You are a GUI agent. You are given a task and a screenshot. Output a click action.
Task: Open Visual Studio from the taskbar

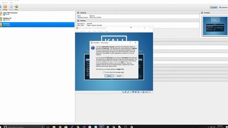(84, 127)
